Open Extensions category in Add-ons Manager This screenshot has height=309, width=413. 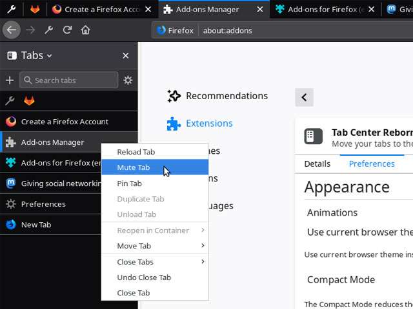[x=200, y=124]
